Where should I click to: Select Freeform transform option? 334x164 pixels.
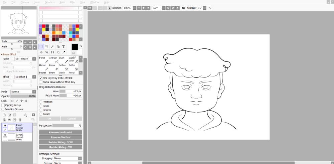coord(41,102)
